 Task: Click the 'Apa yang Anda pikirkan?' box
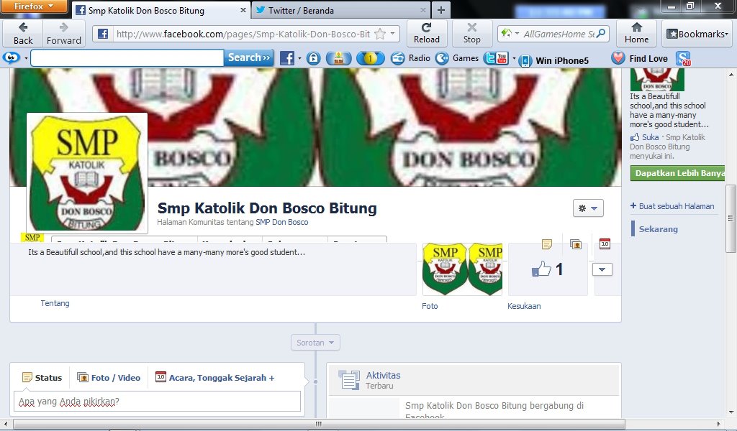click(x=157, y=402)
